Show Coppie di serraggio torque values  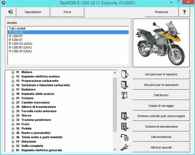[x=161, y=106]
